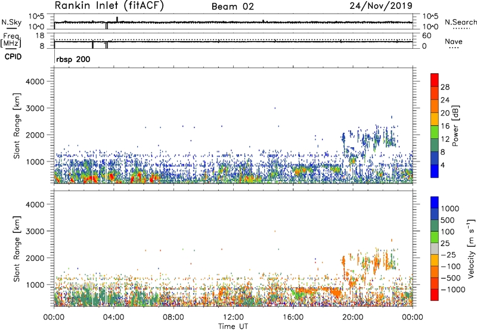The height and width of the screenshot is (330, 477).
Task: Click the 12:00 time axis tick
Action: pyautogui.click(x=233, y=317)
